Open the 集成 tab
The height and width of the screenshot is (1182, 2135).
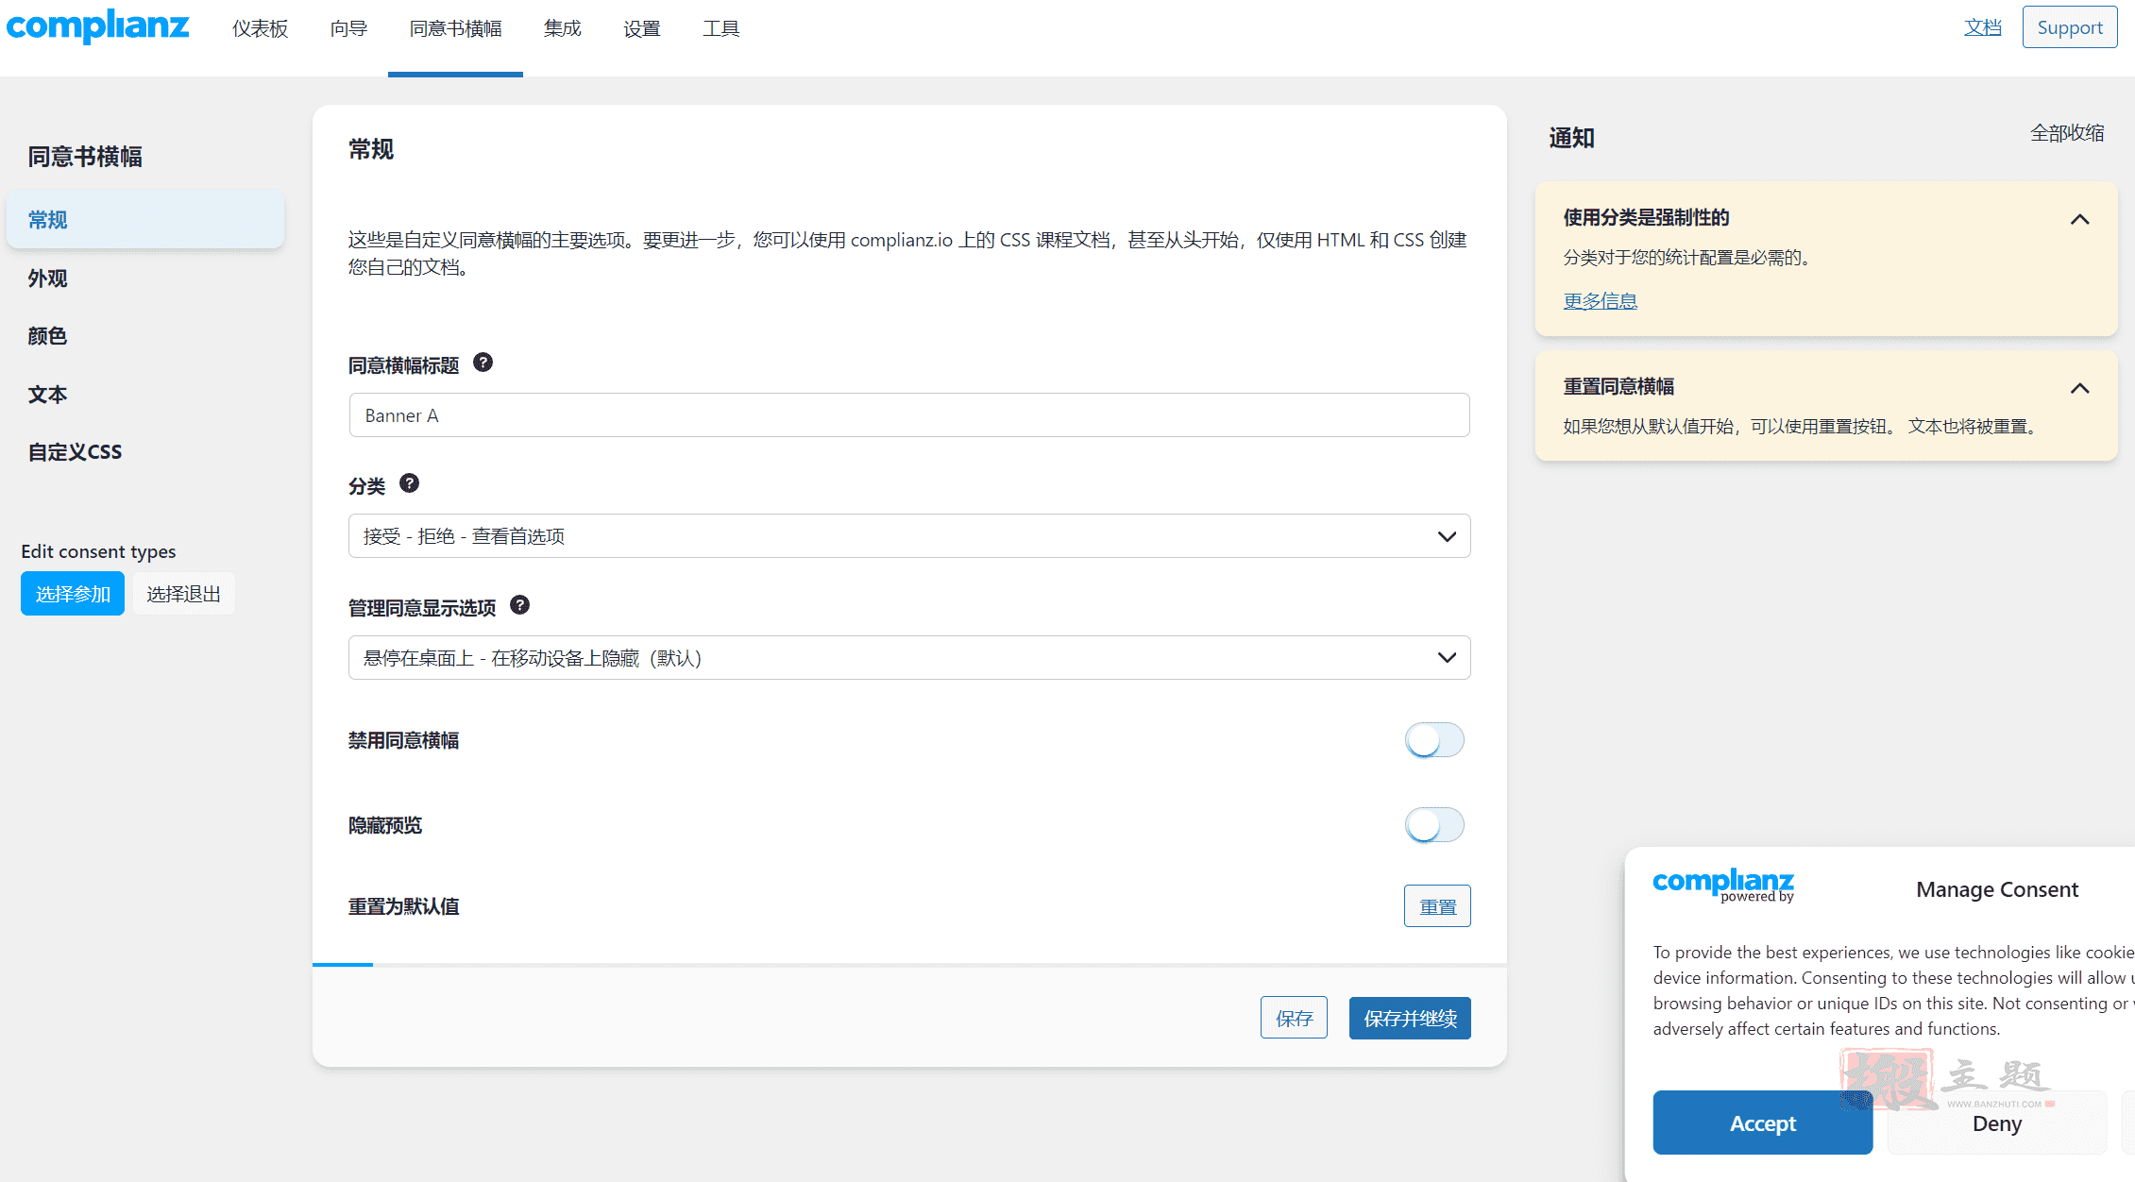562,28
